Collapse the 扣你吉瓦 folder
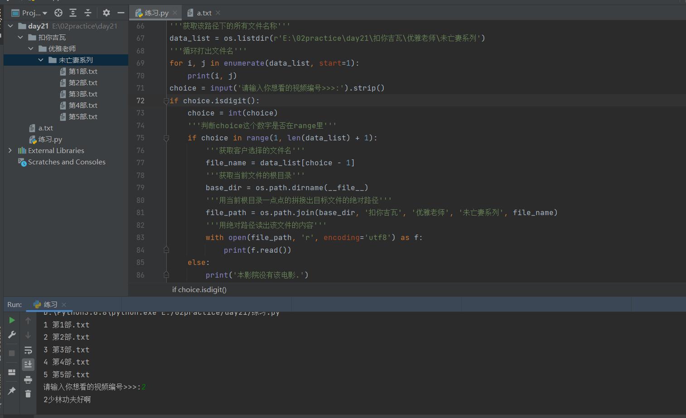The image size is (686, 418). [20, 37]
